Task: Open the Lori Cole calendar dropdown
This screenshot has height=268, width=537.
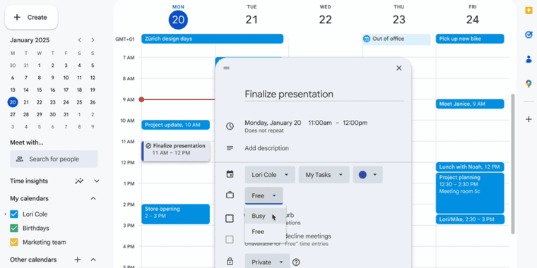Action: (x=270, y=175)
